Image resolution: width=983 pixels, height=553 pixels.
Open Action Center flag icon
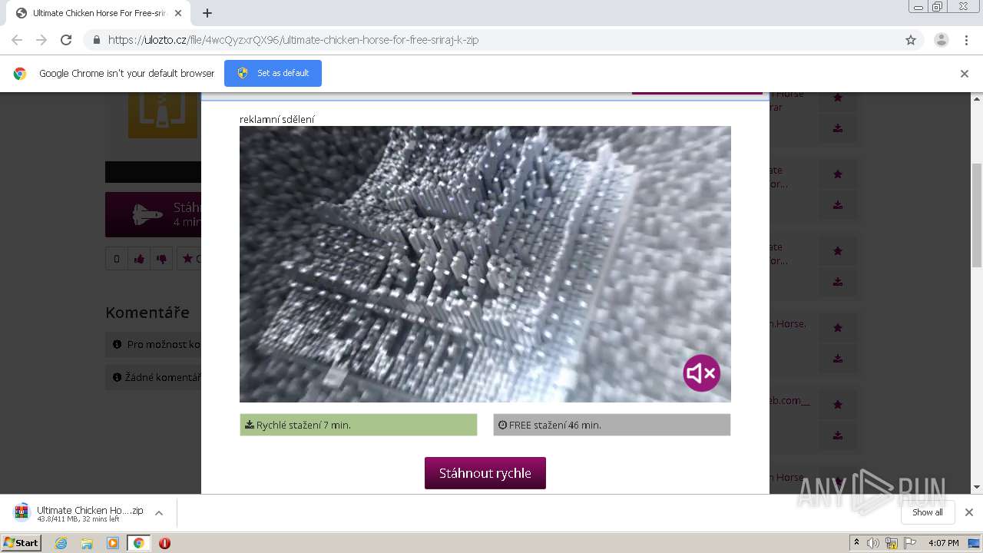(910, 543)
